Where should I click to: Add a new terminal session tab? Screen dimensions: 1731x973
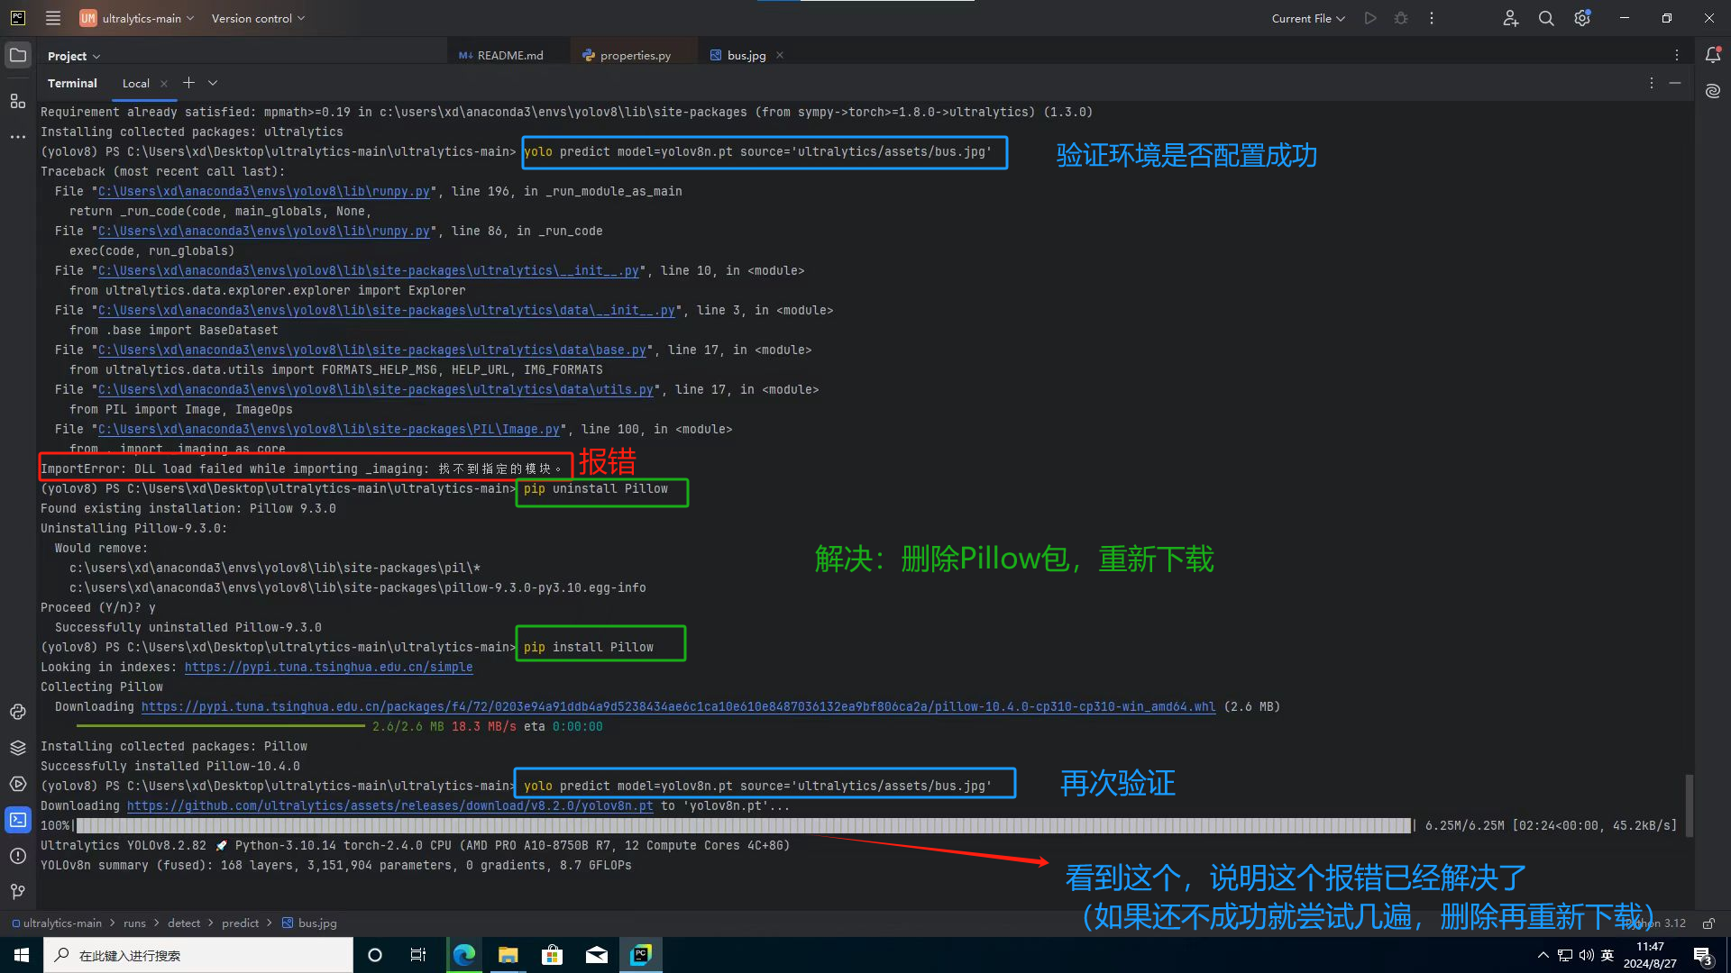click(x=188, y=83)
